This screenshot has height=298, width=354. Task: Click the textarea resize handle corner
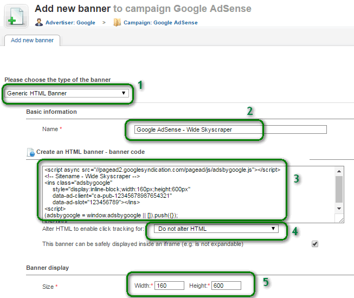[341, 220]
